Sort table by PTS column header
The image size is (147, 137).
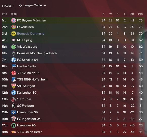pos(140,14)
